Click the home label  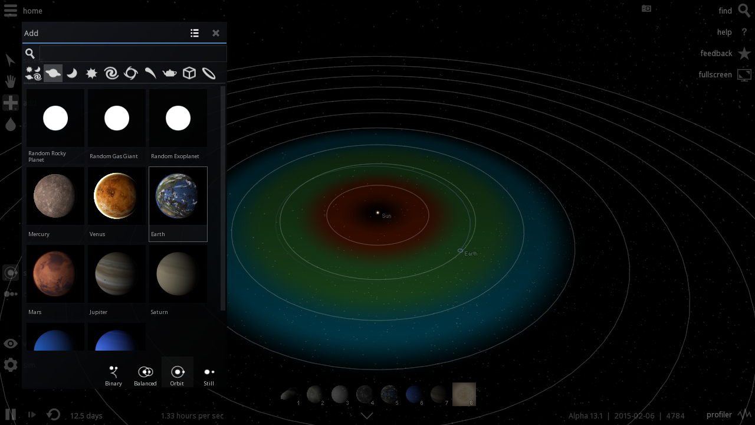point(32,11)
